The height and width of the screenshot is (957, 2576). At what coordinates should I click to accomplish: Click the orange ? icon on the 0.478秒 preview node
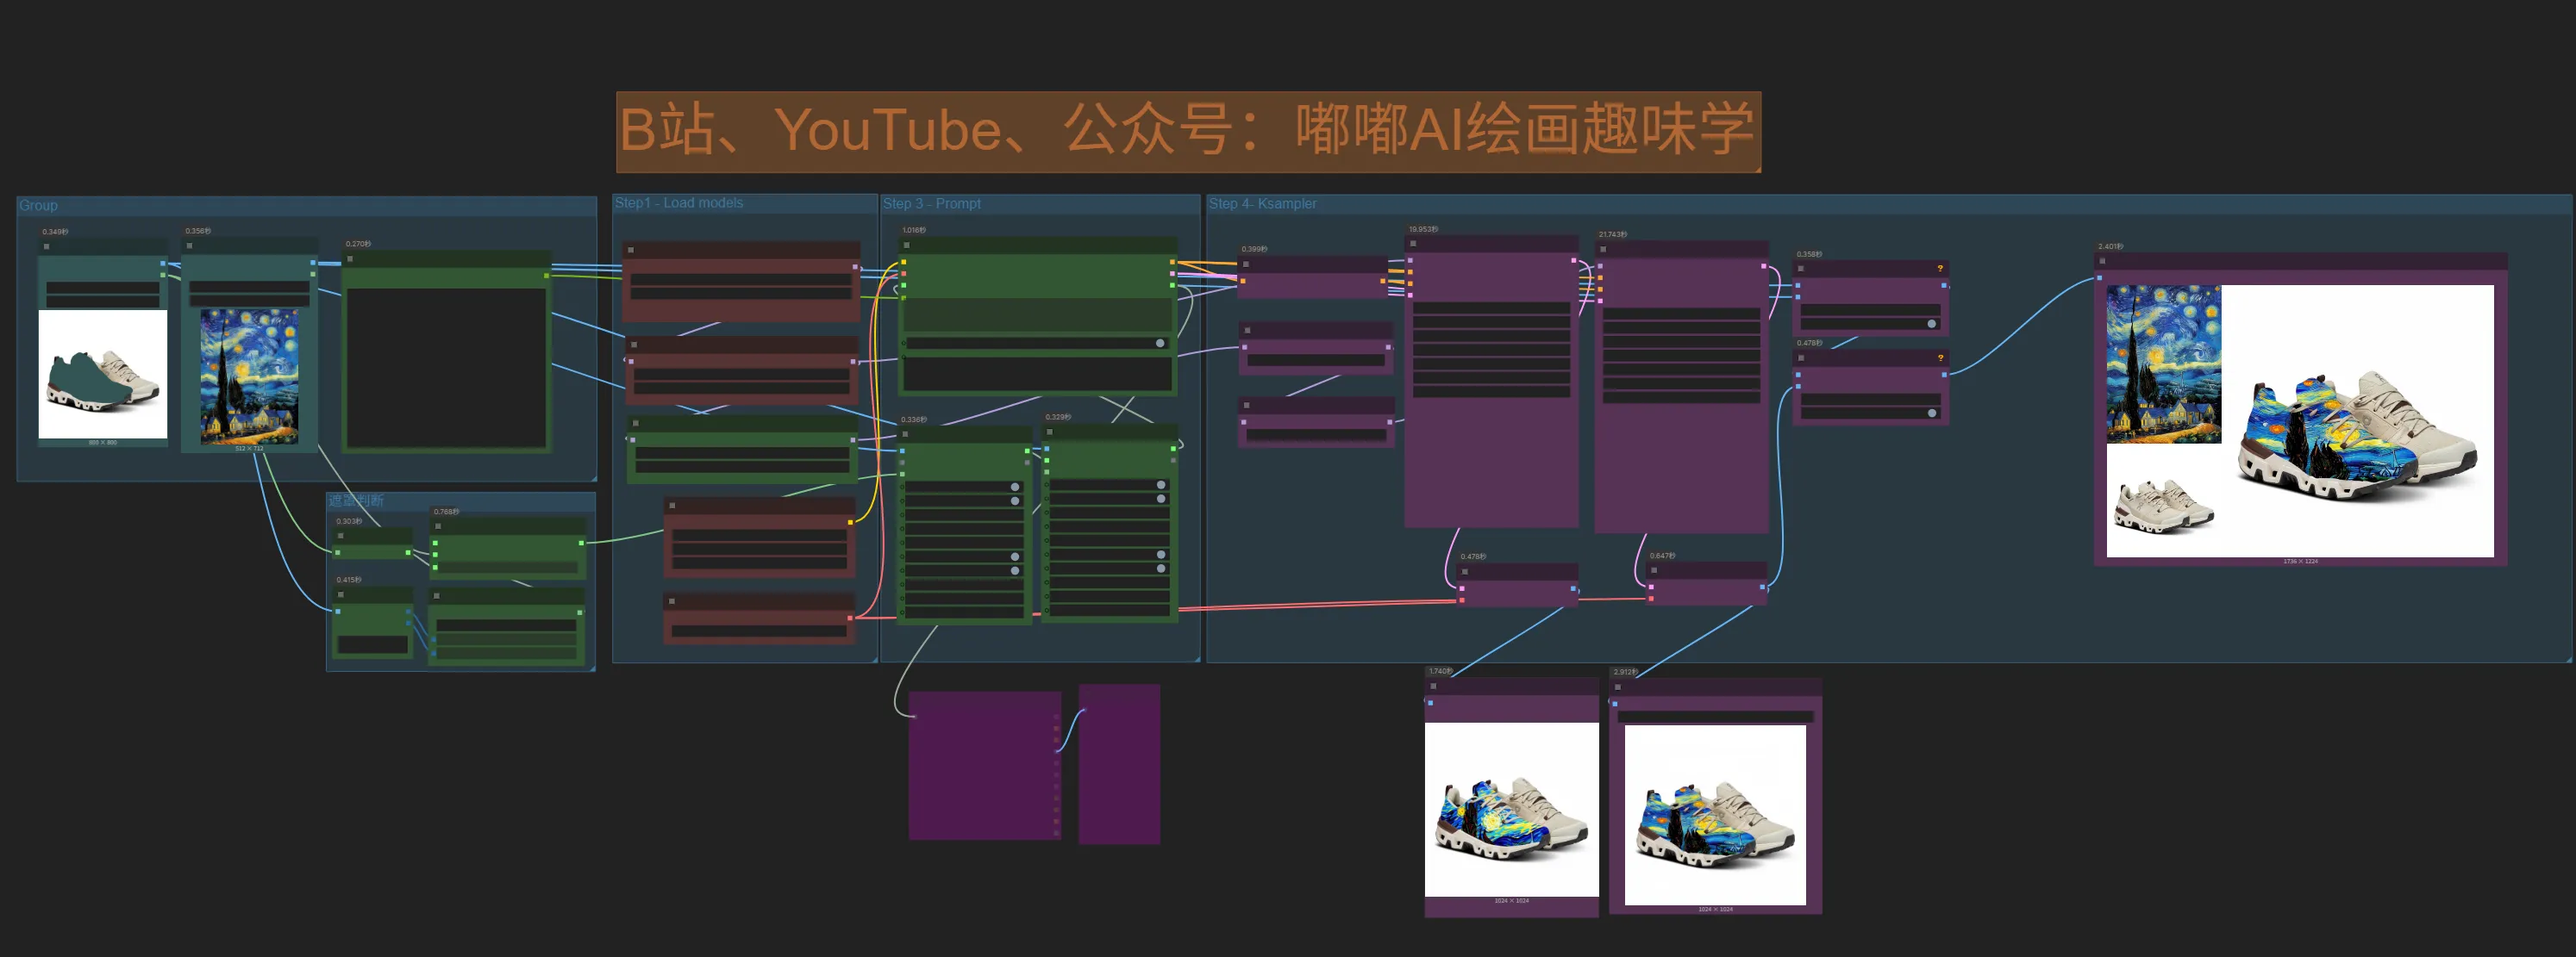coord(1941,357)
